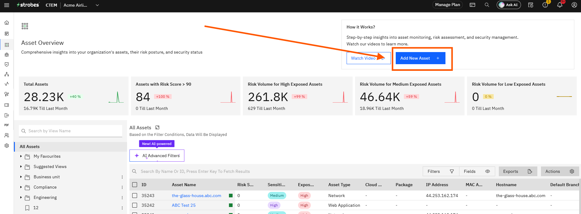Open the hierarchy tree icon in sidebar
The image size is (581, 214).
[x=7, y=74]
